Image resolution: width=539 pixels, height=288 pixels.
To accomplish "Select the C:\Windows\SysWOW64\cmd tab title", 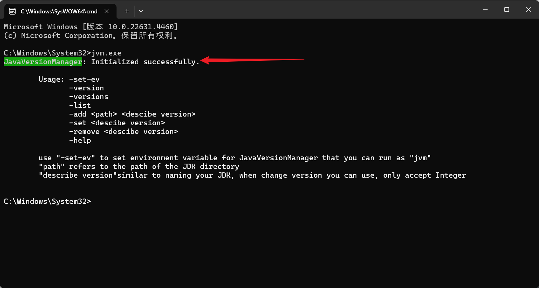I will 59,12.
